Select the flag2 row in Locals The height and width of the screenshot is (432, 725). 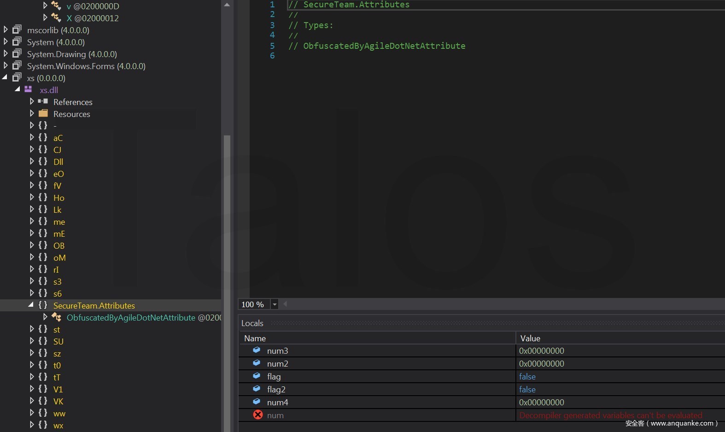point(276,389)
